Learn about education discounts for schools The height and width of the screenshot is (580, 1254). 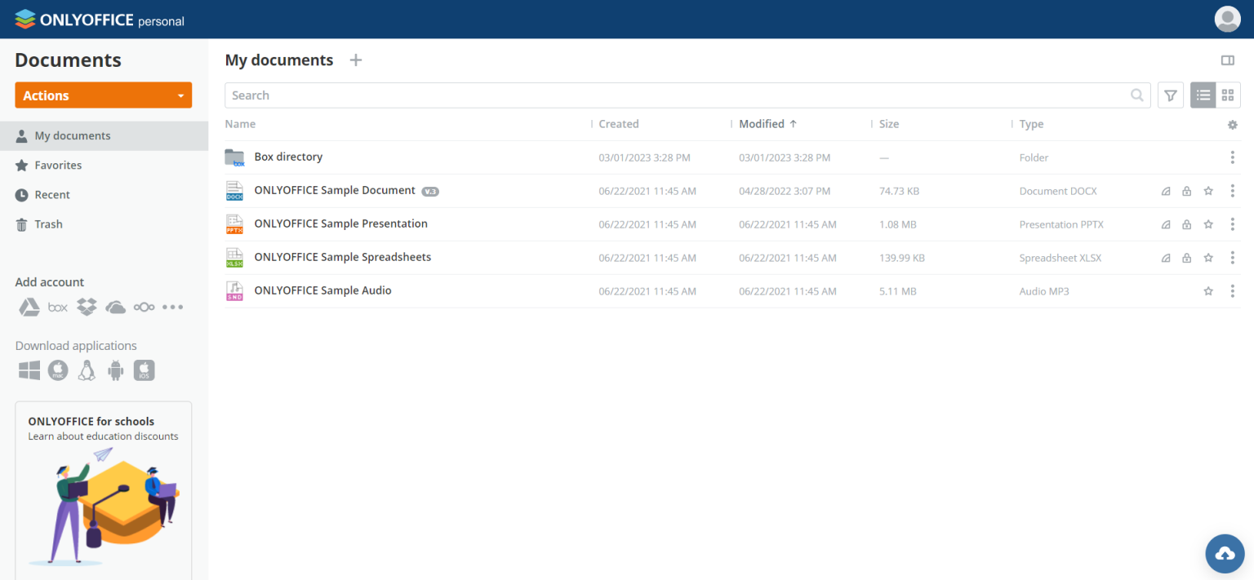[103, 436]
